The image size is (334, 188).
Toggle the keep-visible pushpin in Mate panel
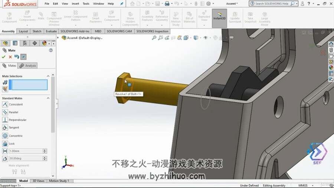tap(23, 57)
